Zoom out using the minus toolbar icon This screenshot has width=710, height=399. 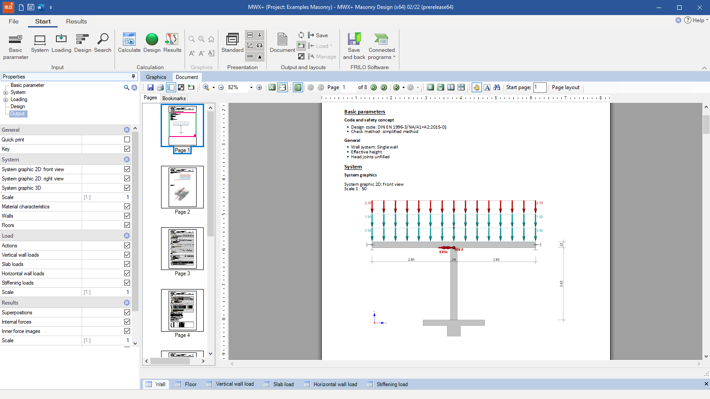(x=221, y=87)
